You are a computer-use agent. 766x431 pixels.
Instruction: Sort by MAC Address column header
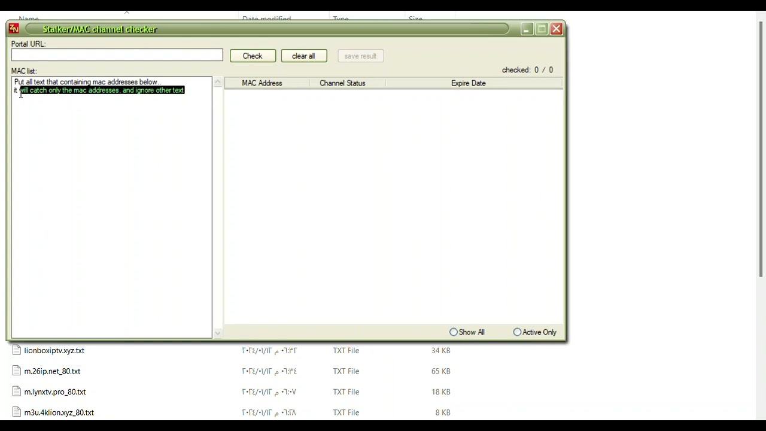tap(262, 83)
